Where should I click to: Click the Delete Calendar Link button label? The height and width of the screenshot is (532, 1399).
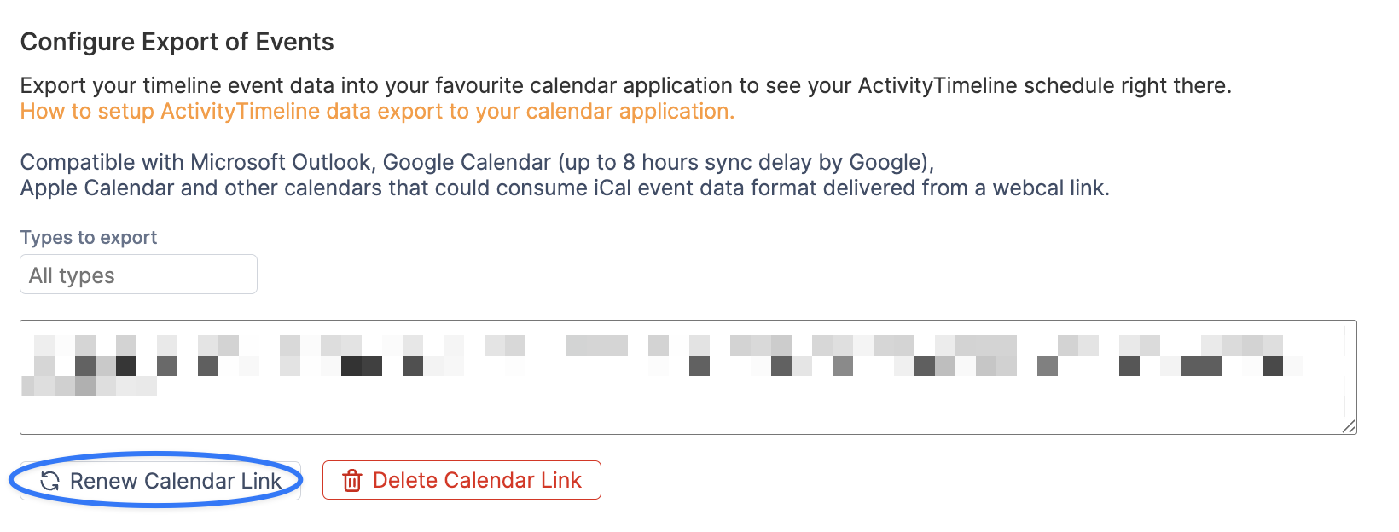click(477, 480)
